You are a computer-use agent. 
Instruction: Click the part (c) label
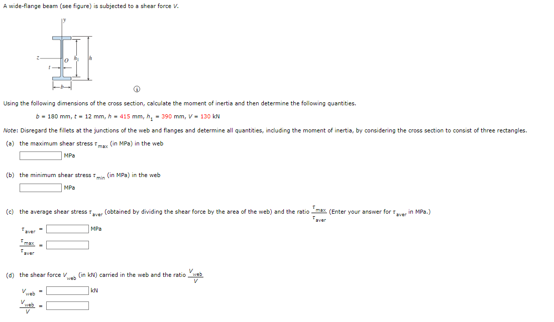(x=10, y=212)
